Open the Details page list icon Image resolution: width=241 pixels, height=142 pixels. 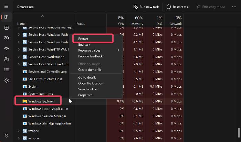[7, 70]
